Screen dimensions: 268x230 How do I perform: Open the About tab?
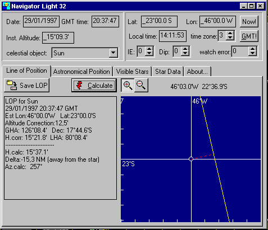click(x=197, y=72)
